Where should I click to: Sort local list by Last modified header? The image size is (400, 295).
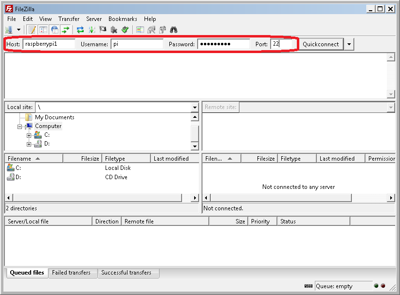(x=175, y=159)
